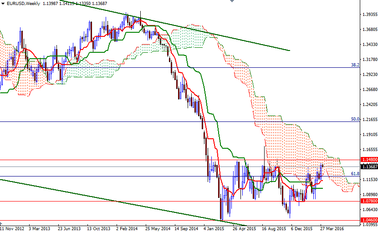
Task: Click the 1.03955 price scale label
Action: click(370, 225)
